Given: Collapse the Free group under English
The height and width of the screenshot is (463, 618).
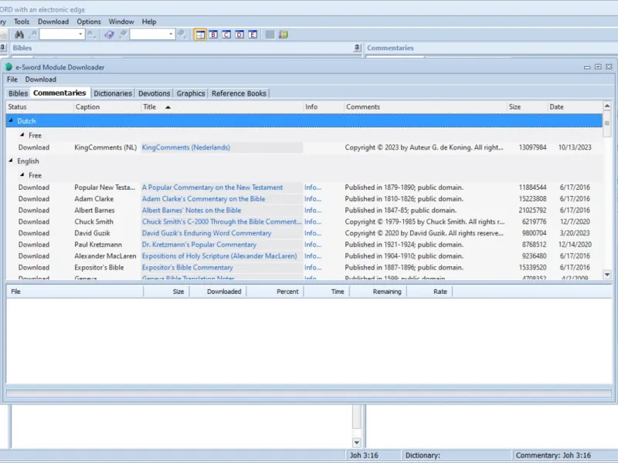Looking at the screenshot, I should click(x=22, y=175).
